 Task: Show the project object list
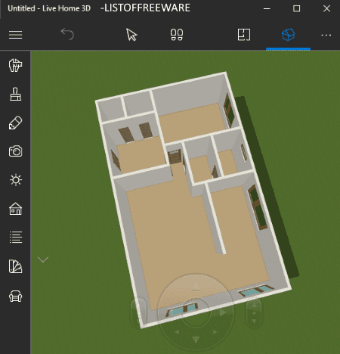click(16, 238)
